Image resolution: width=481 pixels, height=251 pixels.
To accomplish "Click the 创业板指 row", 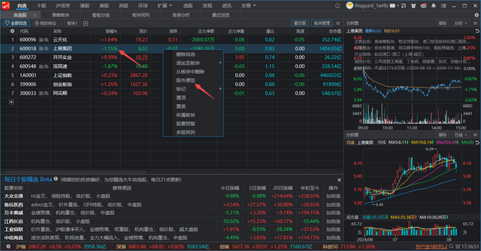I will coord(172,84).
